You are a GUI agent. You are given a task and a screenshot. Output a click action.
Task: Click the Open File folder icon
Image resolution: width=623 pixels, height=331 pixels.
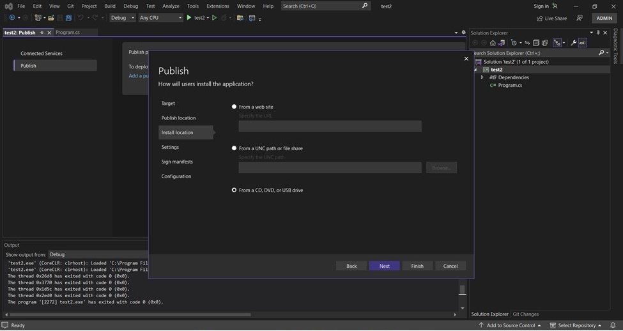[x=51, y=18]
